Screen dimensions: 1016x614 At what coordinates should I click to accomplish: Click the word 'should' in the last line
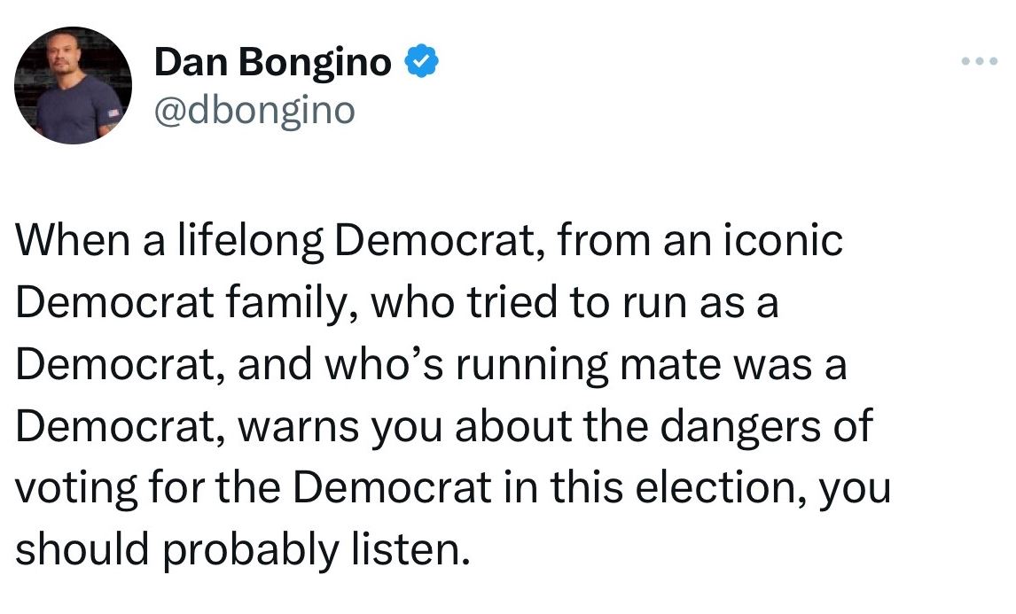(x=82, y=550)
